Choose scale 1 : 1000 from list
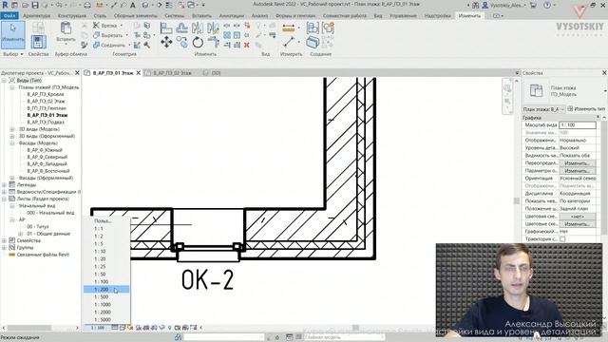This screenshot has height=342, width=608. point(106,304)
